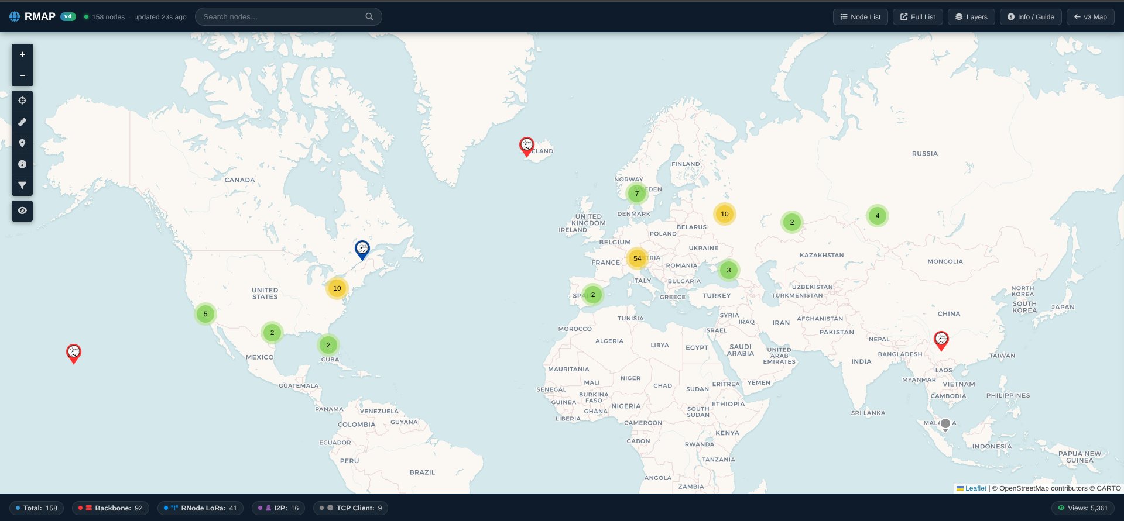Expand the 2-node cluster near Cuba
This screenshot has width=1124, height=521.
tap(328, 345)
